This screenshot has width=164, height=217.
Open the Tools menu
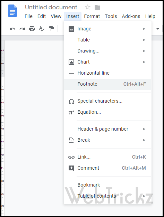coord(111,16)
